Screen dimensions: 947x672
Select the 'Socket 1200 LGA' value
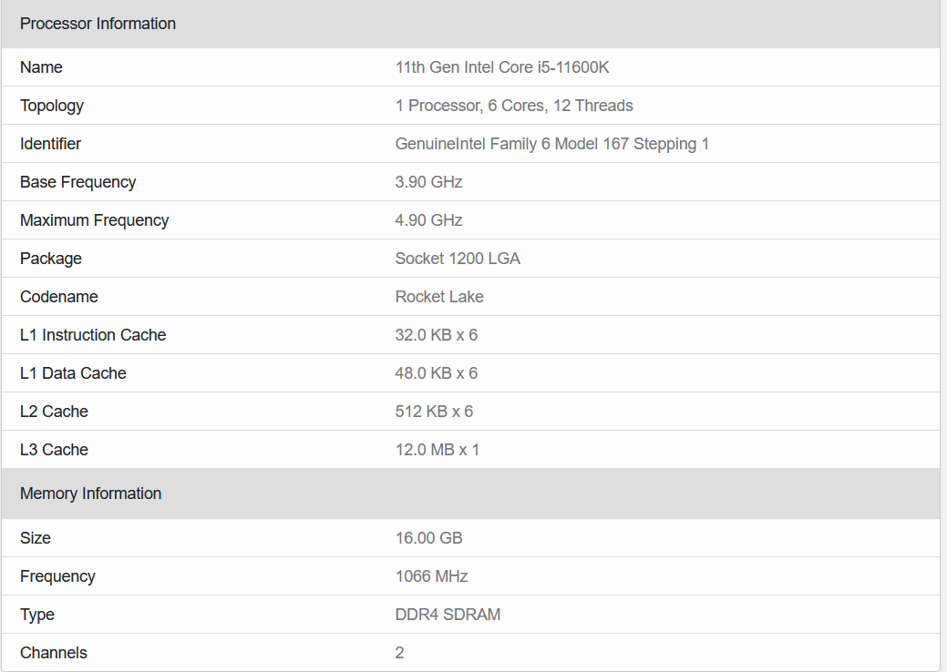click(458, 259)
